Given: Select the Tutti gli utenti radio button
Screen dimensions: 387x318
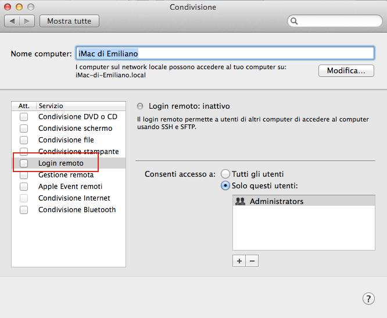Looking at the screenshot, I should 225,174.
